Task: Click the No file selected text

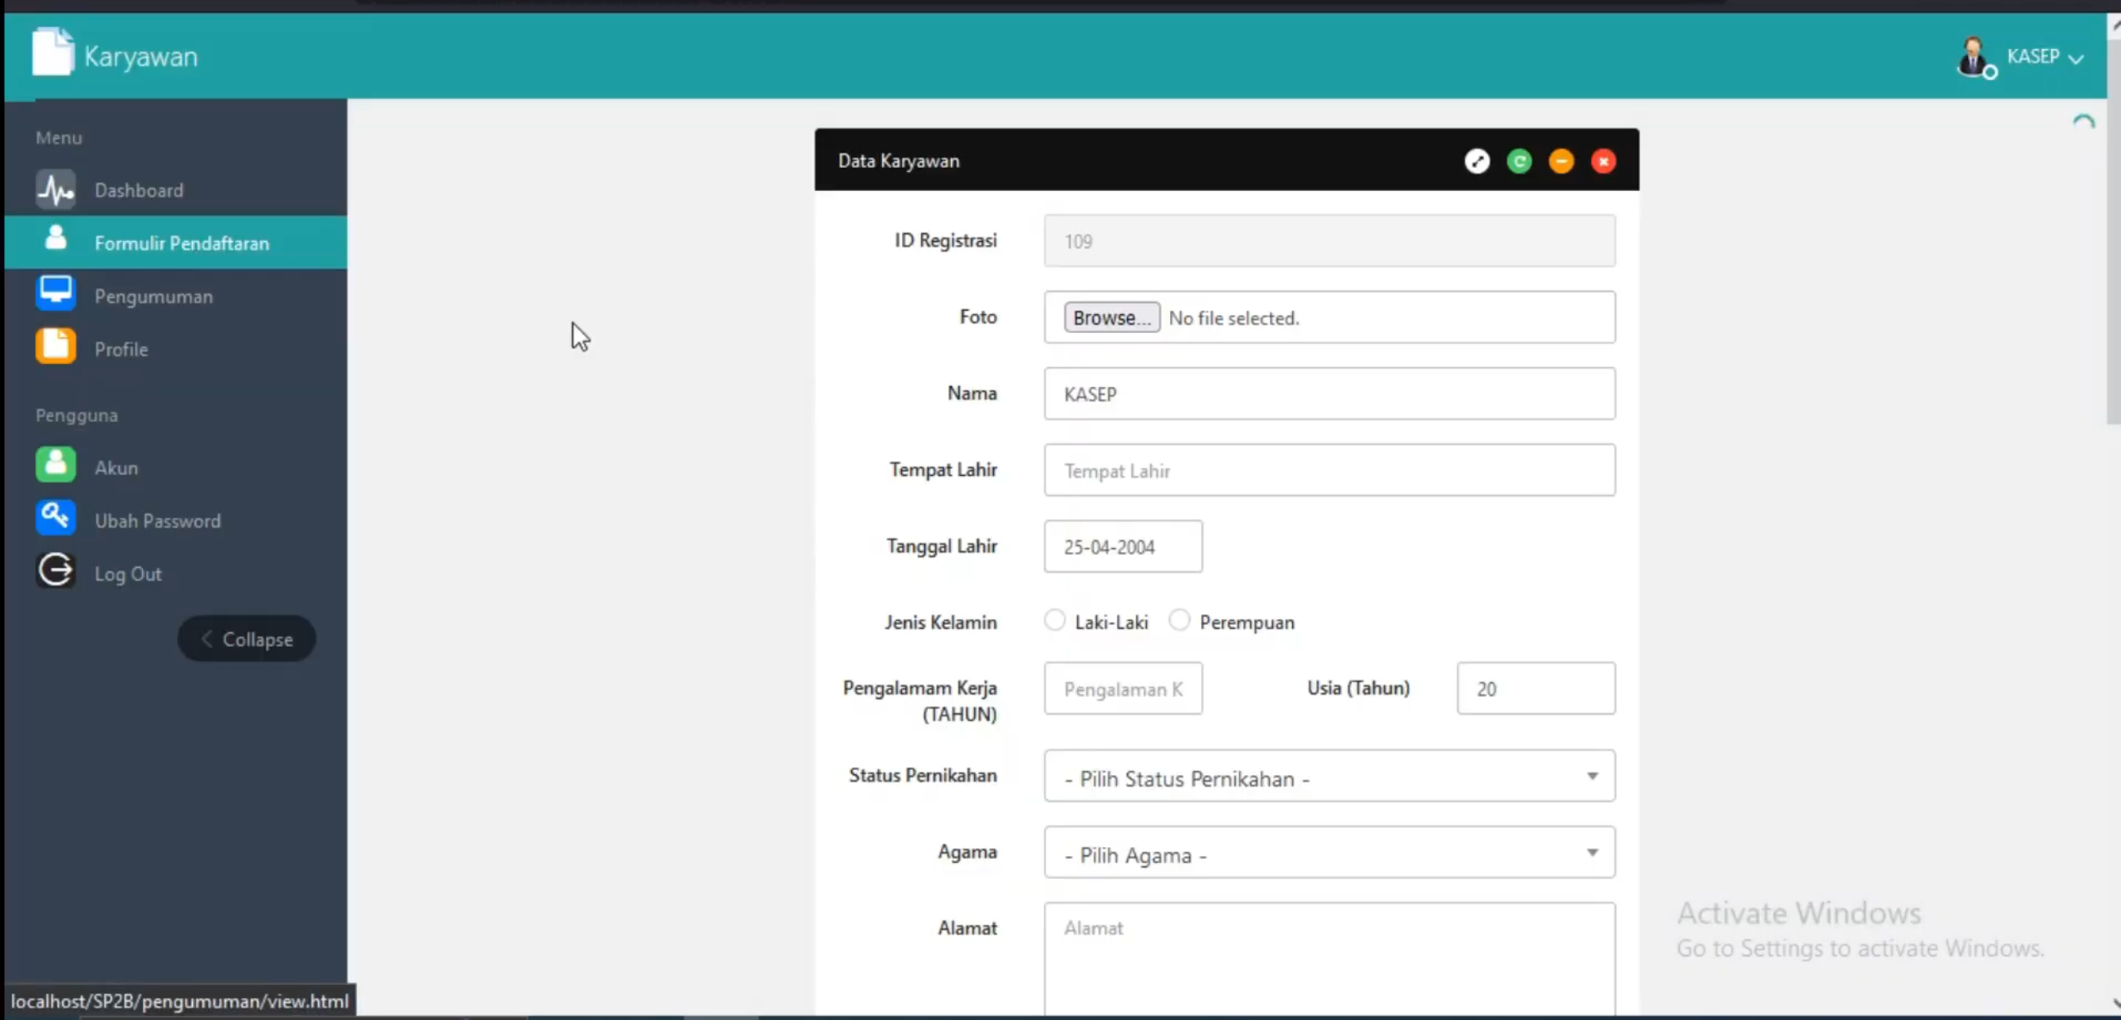Action: (1233, 318)
